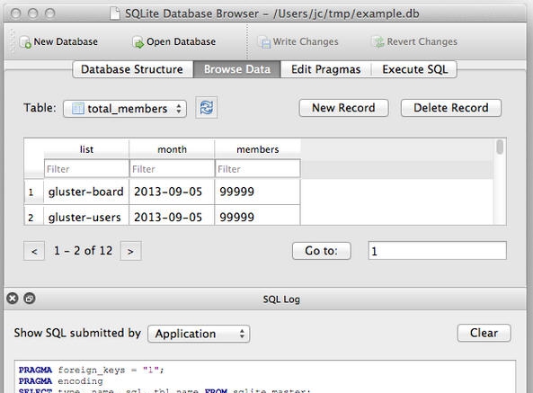The image size is (533, 393).
Task: Switch to the Database Structure tab
Action: 133,69
